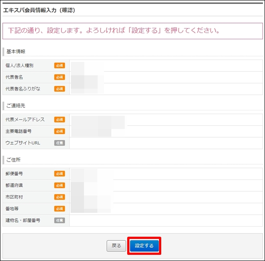Click the 必須 badge beside 代表メールアドレス

60,120
